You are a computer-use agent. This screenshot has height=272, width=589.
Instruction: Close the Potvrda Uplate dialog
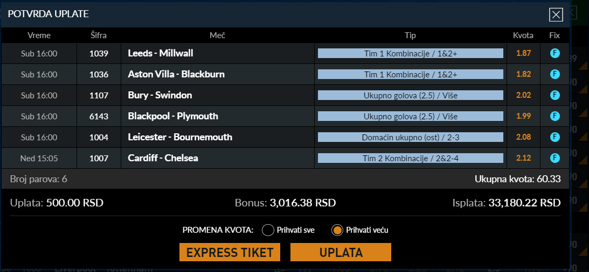[x=556, y=15]
